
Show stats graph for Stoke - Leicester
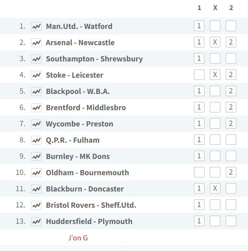(36, 75)
